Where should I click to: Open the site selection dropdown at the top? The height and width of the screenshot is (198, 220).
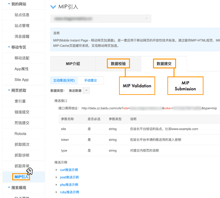(101, 18)
